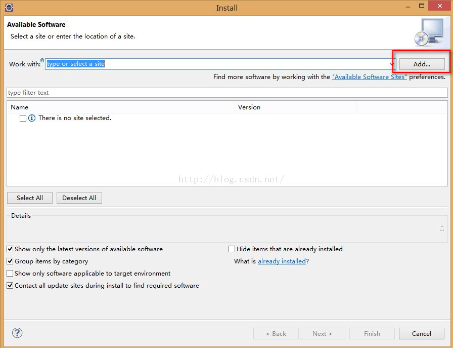Tick the checkbox beside There is no site selected
This screenshot has height=348, width=453.
(x=23, y=118)
